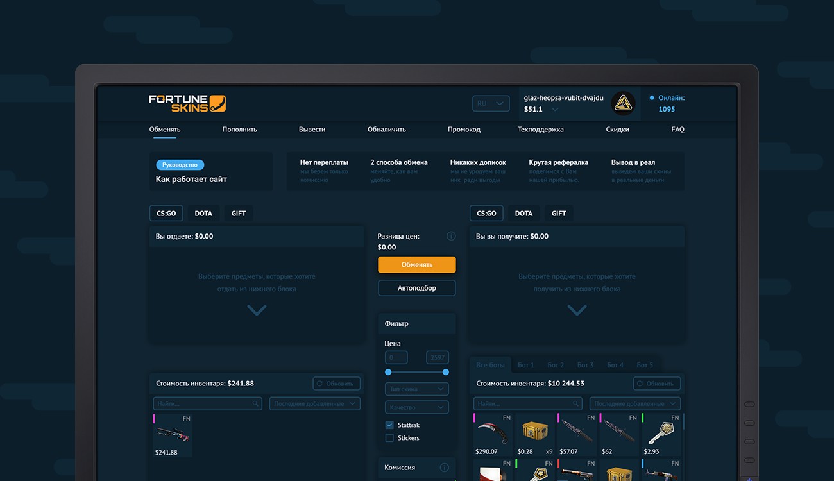The image size is (834, 481).
Task: Click the minimum price field showing 0
Action: click(x=396, y=358)
